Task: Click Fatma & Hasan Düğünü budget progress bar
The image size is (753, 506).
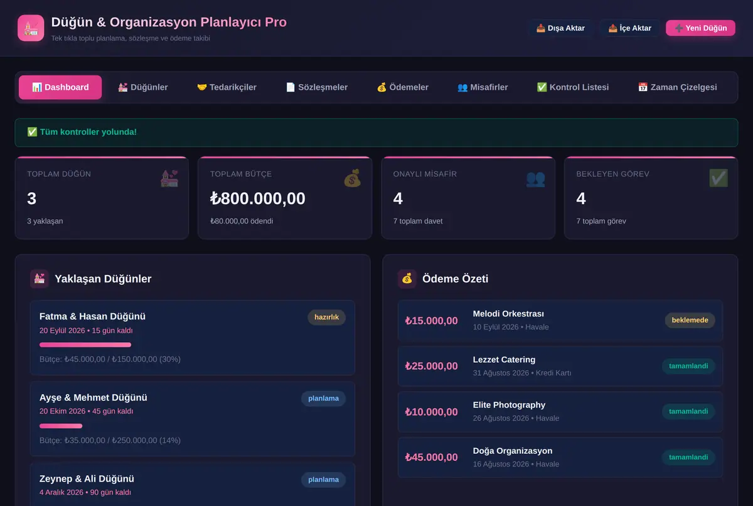Action: tap(85, 345)
